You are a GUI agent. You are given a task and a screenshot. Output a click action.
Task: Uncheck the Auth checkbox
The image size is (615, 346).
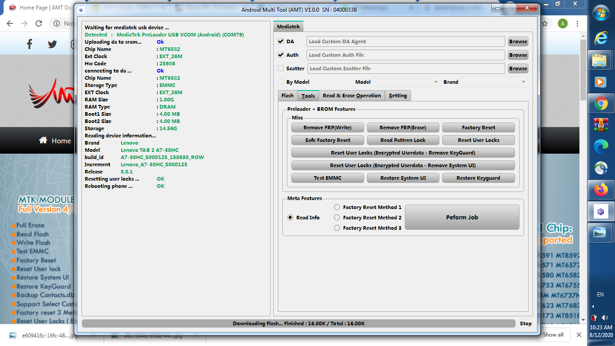(x=281, y=55)
